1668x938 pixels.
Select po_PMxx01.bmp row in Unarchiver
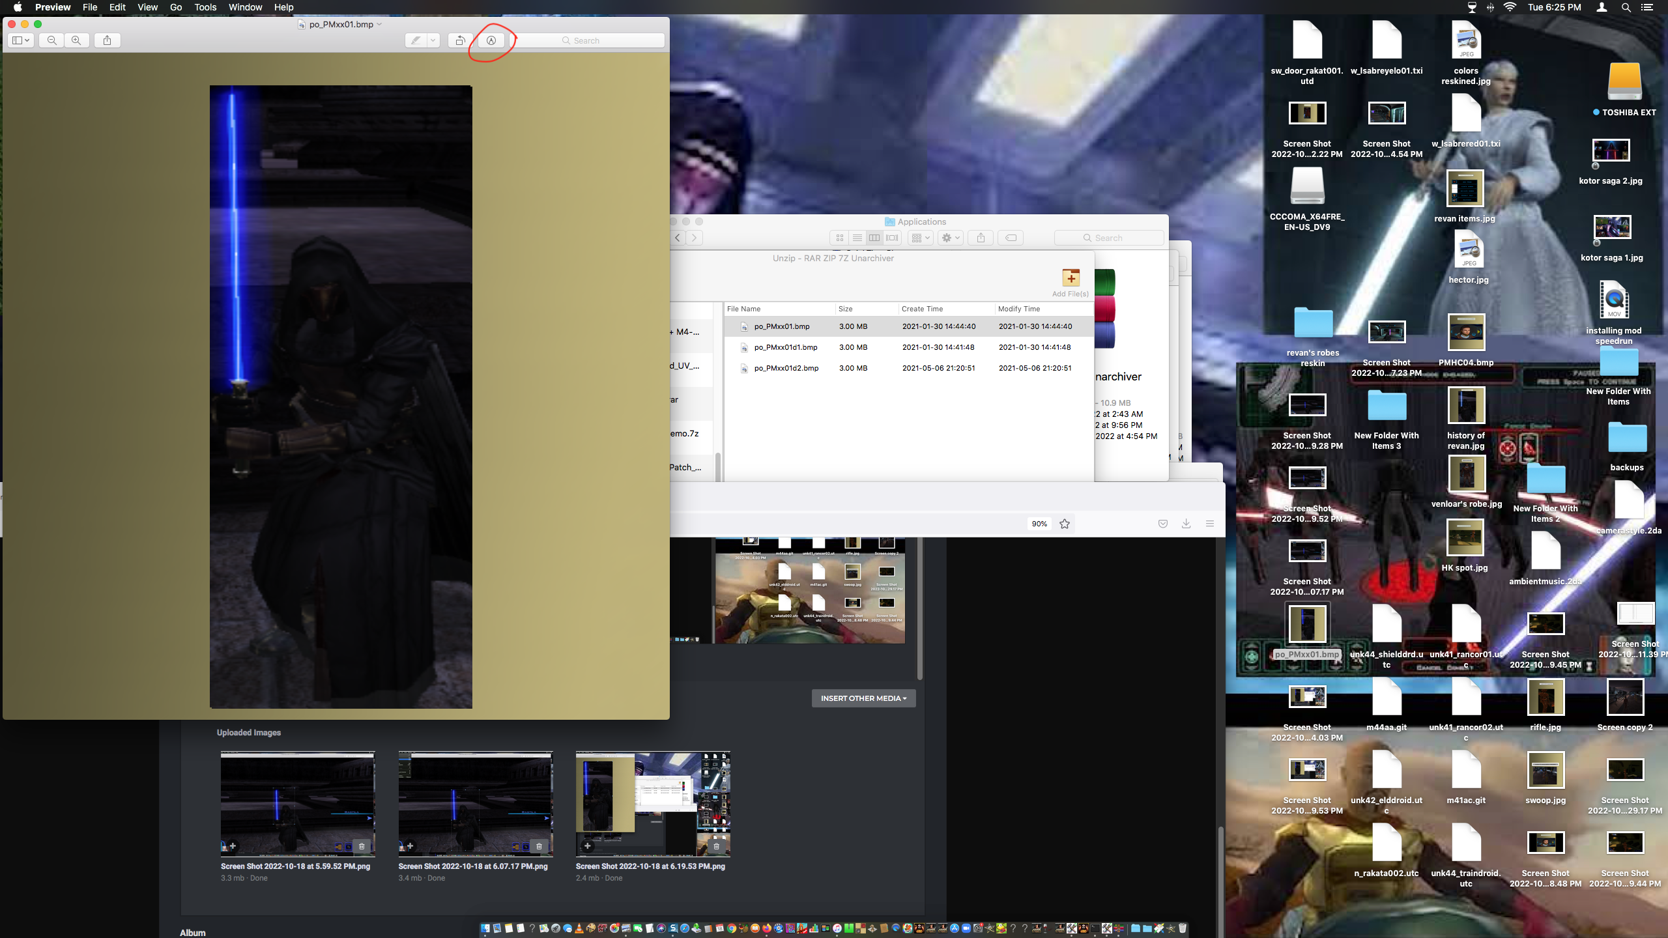click(909, 326)
